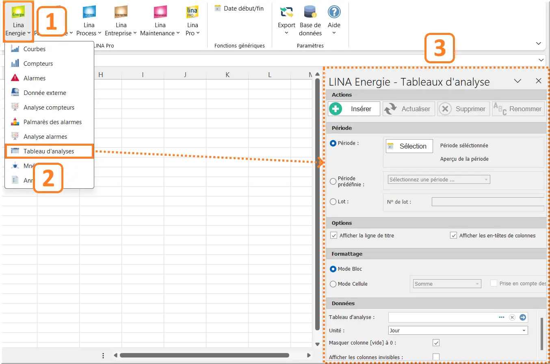550x364 pixels.
Task: Select column L header
Action: click(x=270, y=75)
